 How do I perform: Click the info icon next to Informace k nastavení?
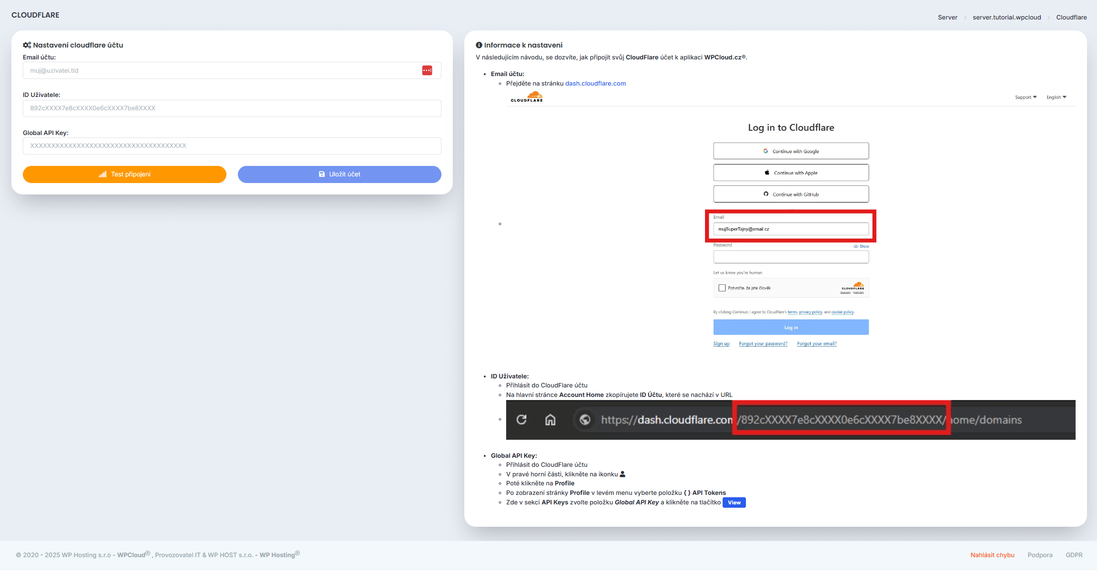[x=479, y=45]
